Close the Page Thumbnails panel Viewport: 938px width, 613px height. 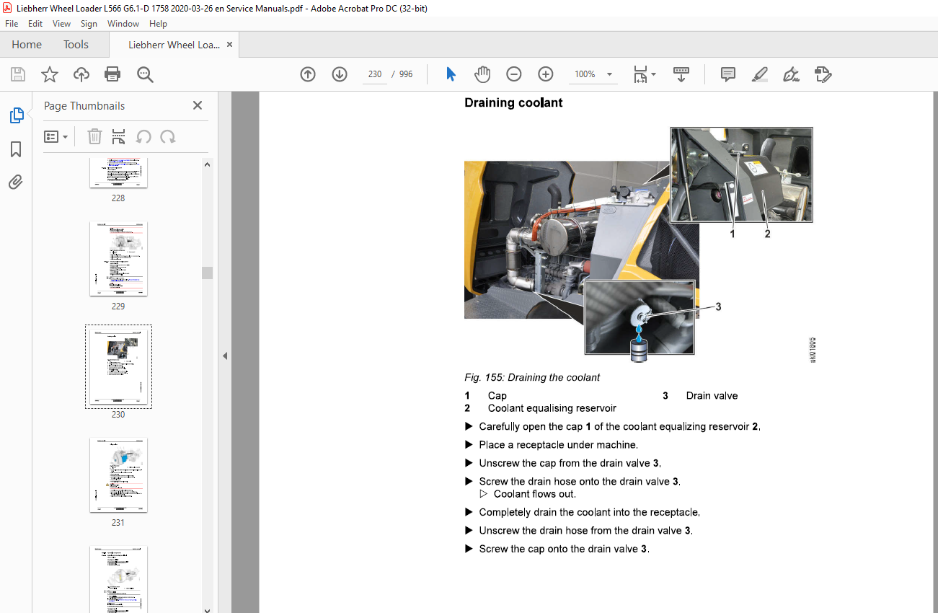pyautogui.click(x=198, y=105)
